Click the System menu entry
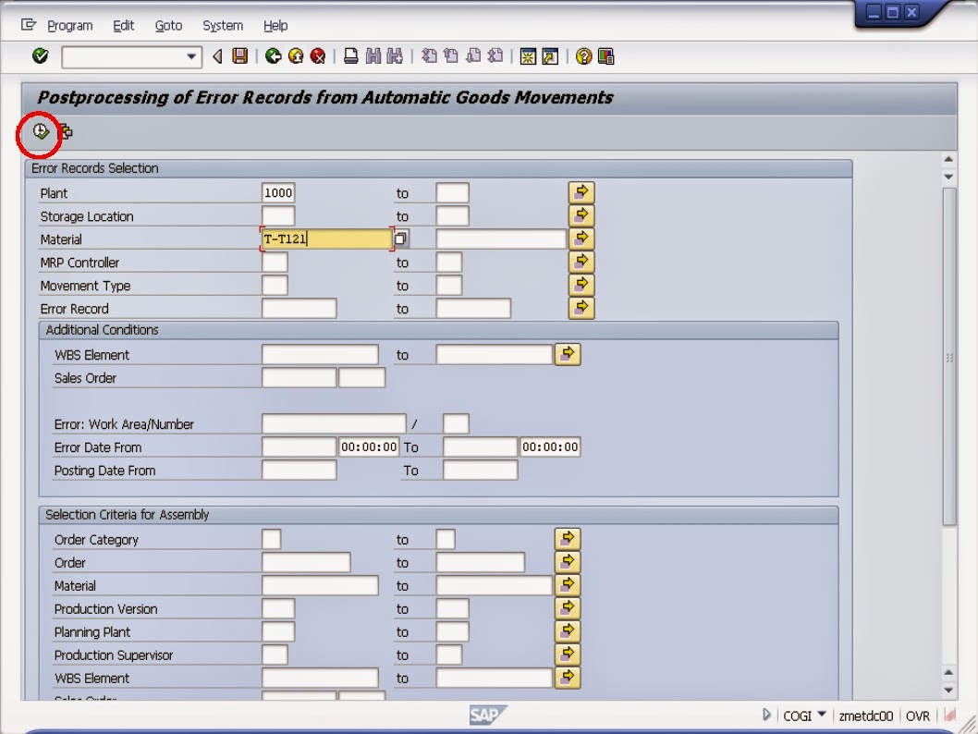This screenshot has height=734, width=978. point(221,25)
